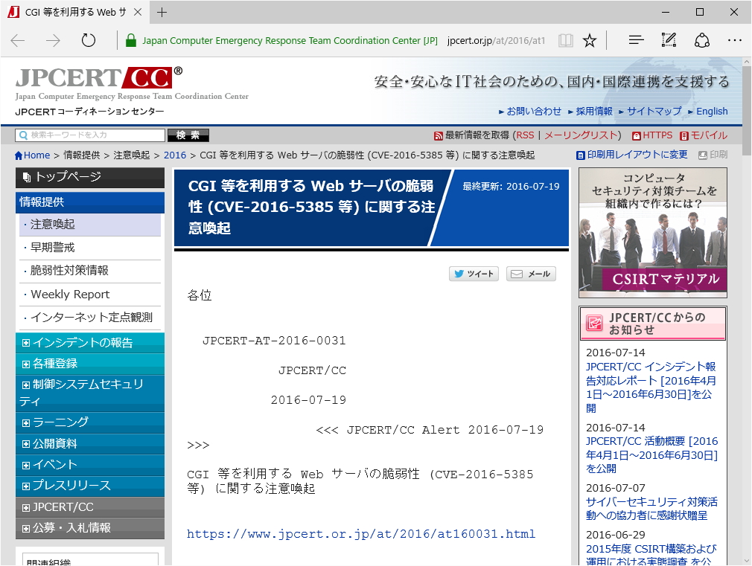Toggle the favorites star for this page
752x566 pixels.
(x=590, y=40)
